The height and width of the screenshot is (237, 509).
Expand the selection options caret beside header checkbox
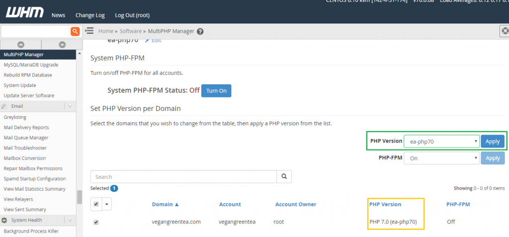107,205
